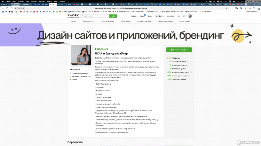Open the profile photo of Евгения
The height and width of the screenshot is (146, 261).
(81, 55)
